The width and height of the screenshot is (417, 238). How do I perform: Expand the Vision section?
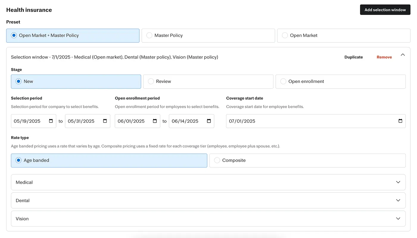tap(208, 219)
